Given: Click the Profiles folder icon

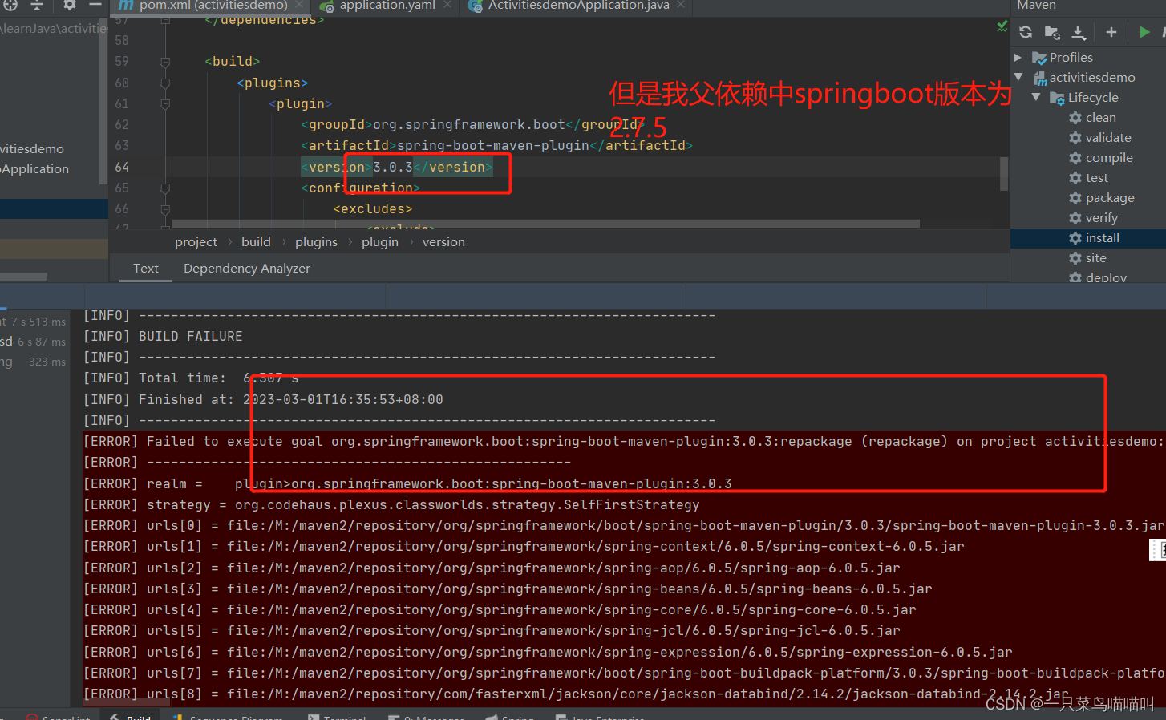Looking at the screenshot, I should click(1039, 58).
